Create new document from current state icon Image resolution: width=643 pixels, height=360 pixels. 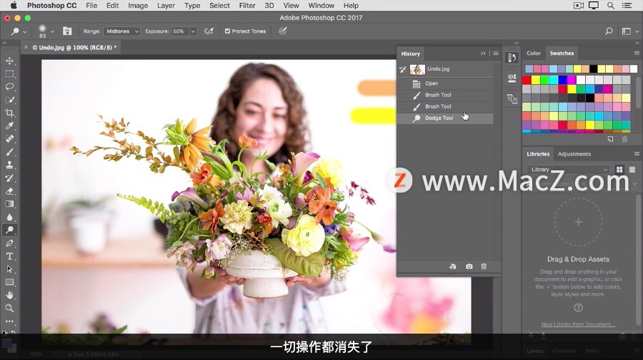pos(452,267)
